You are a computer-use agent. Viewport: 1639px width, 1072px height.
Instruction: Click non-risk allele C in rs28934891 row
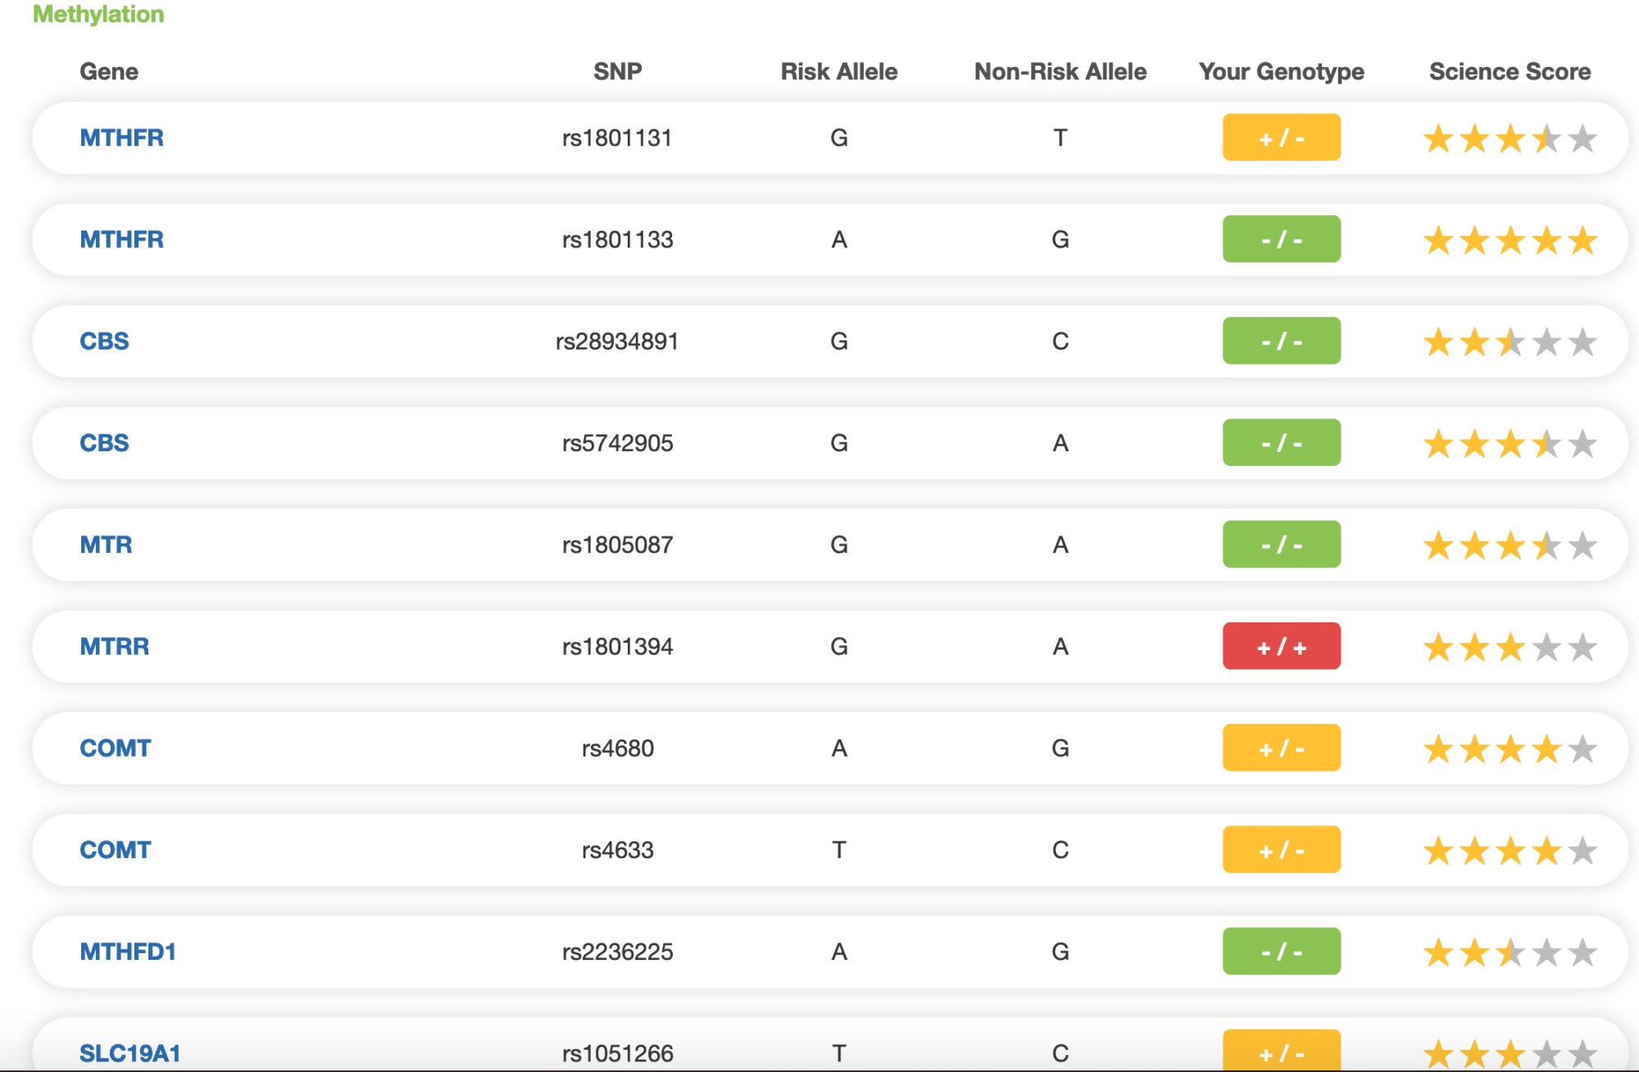[x=1060, y=341]
